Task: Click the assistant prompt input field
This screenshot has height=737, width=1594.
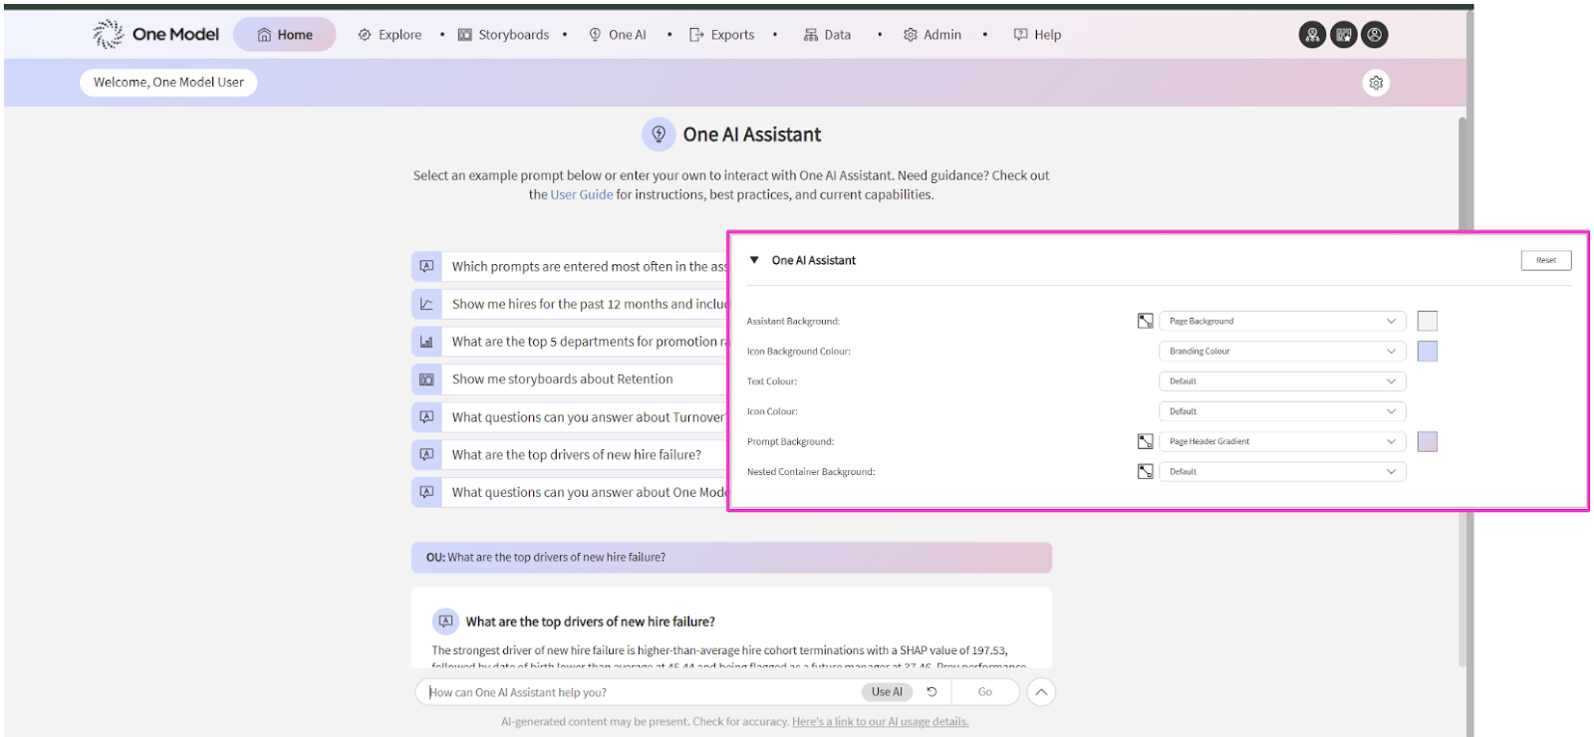Action: click(638, 692)
